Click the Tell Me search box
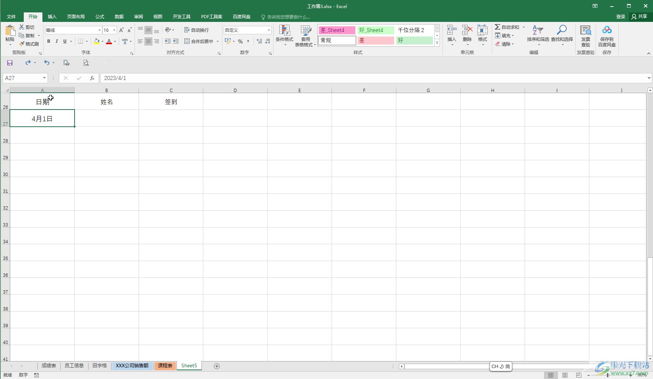Viewport: 653px width, 379px height. pyautogui.click(x=286, y=17)
